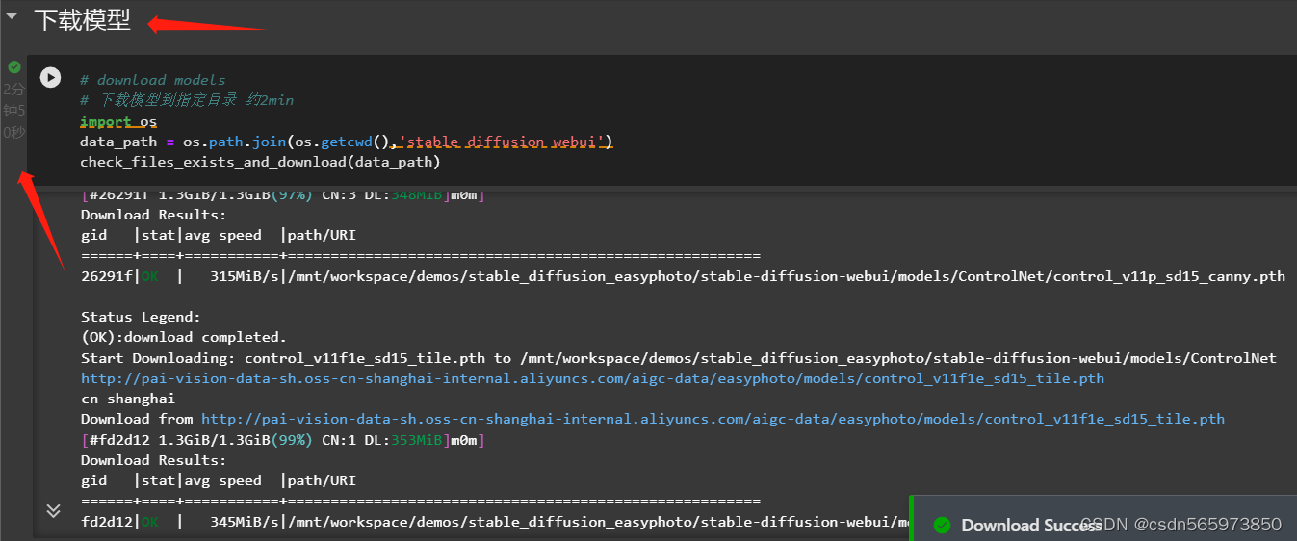1297x541 pixels.
Task: Click the first 'Download Results:' line
Action: click(x=154, y=215)
